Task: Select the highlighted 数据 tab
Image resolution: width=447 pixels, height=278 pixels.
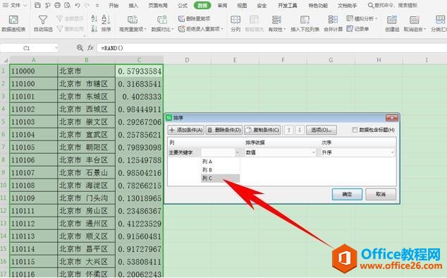Action: pyautogui.click(x=202, y=6)
